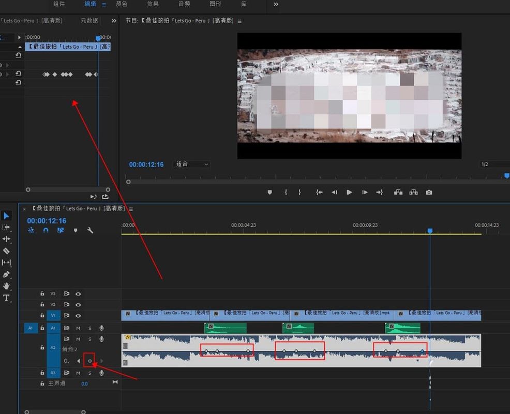Mute audio track A1
This screenshot has height=414, width=510.
[78, 328]
